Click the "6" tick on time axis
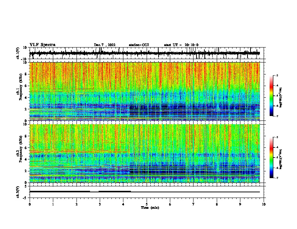Image resolution: width=297 pixels, height=229 pixels. 170,204
